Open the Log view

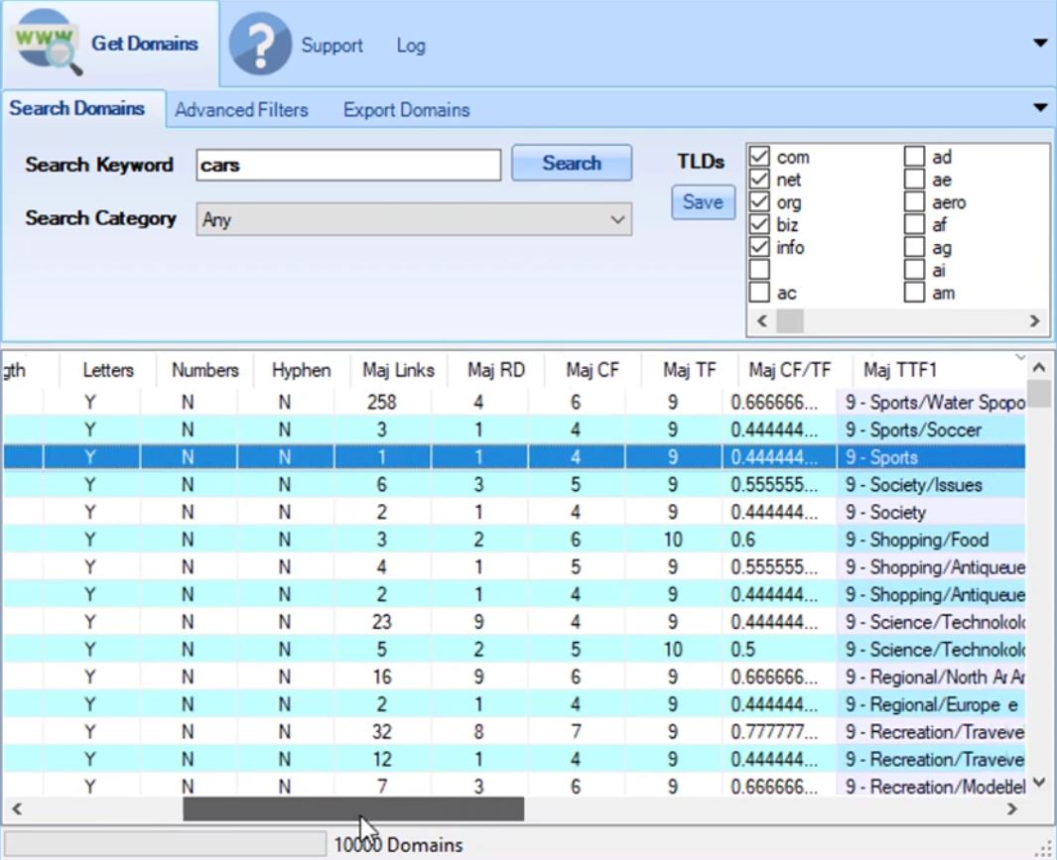411,46
